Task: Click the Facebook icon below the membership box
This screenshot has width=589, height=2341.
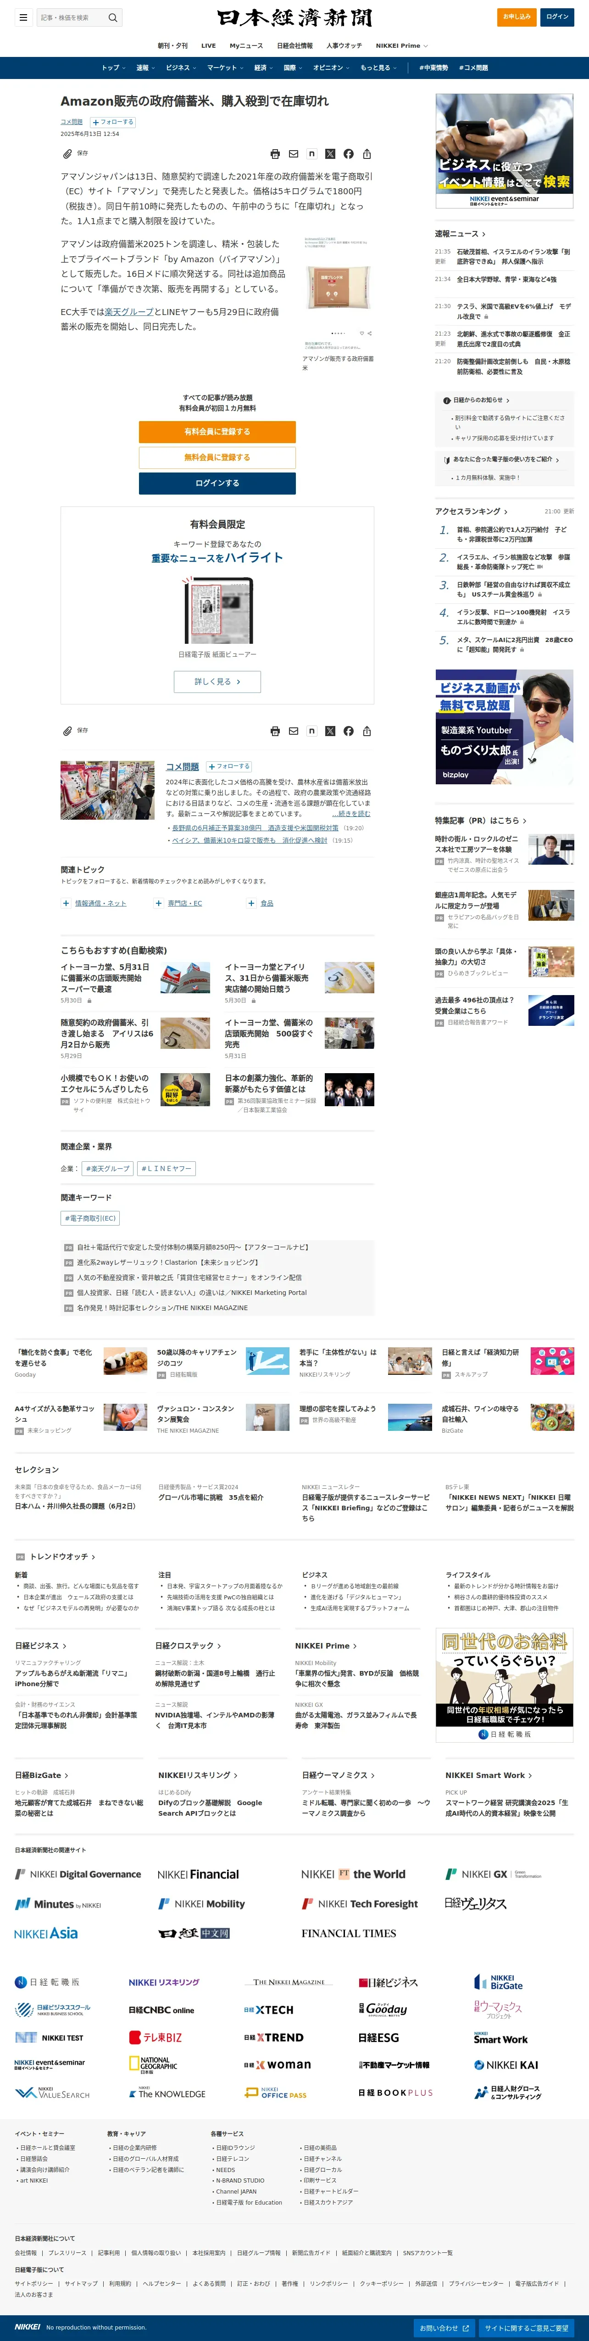Action: pyautogui.click(x=349, y=732)
